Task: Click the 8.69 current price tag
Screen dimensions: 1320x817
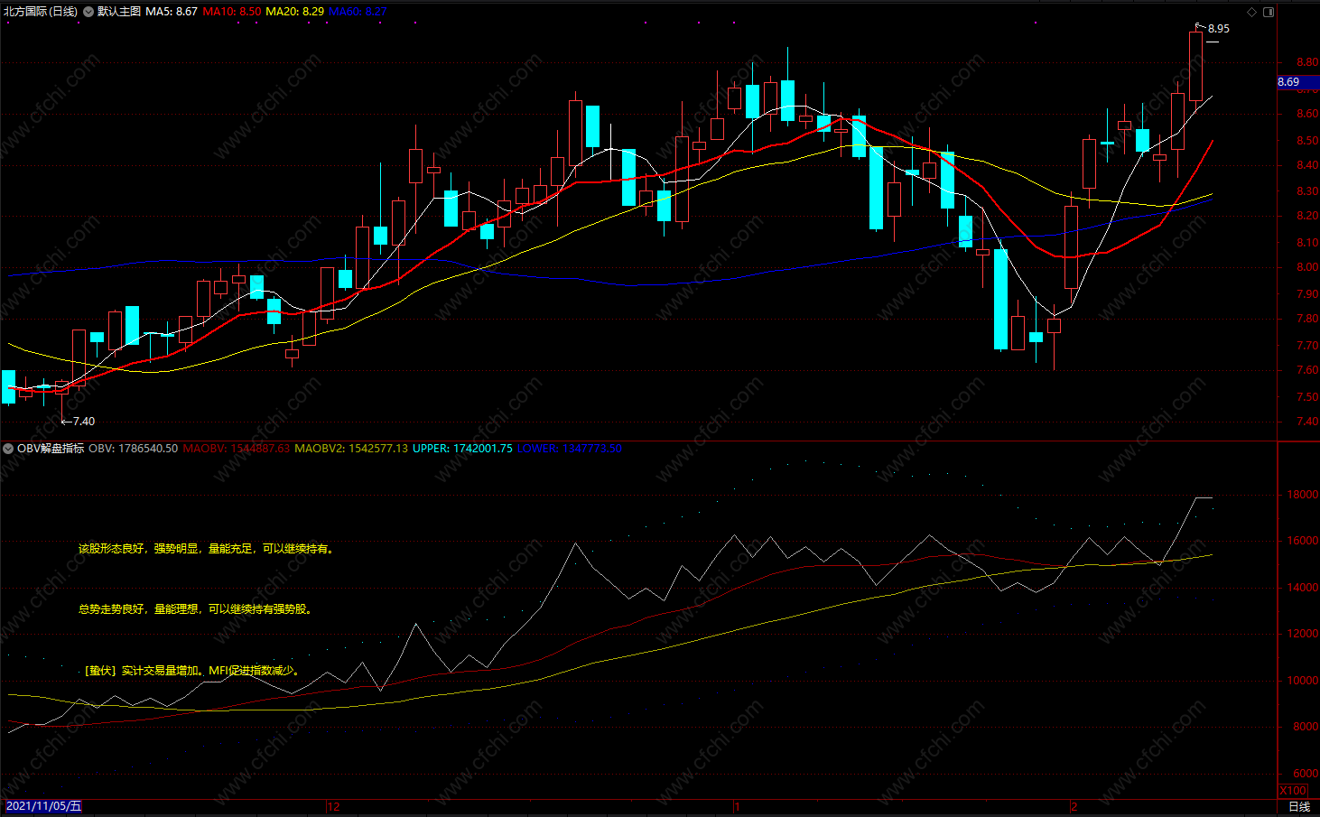Action: [x=1289, y=82]
